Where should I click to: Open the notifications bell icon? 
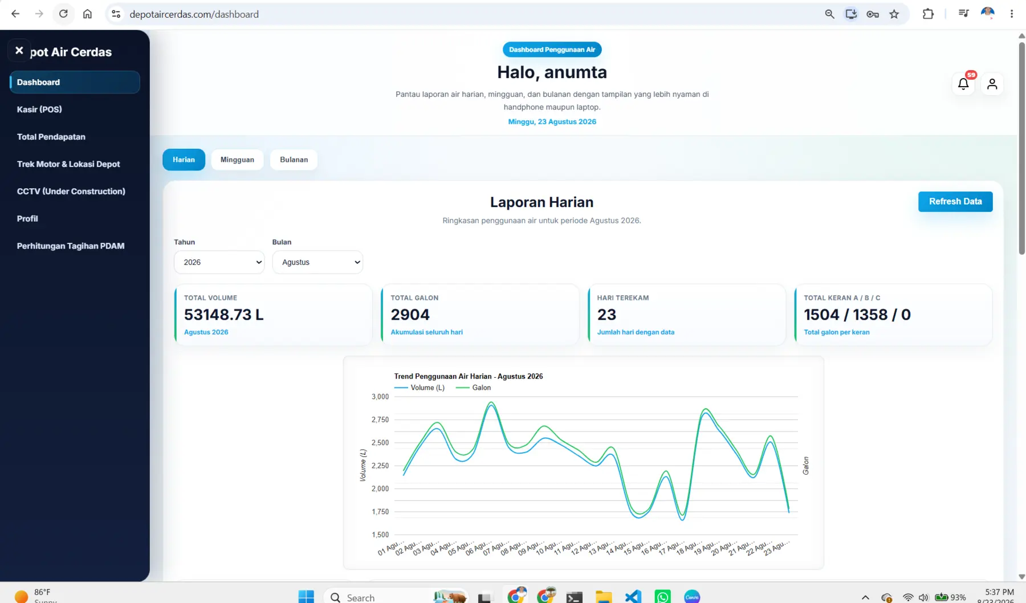(x=963, y=84)
